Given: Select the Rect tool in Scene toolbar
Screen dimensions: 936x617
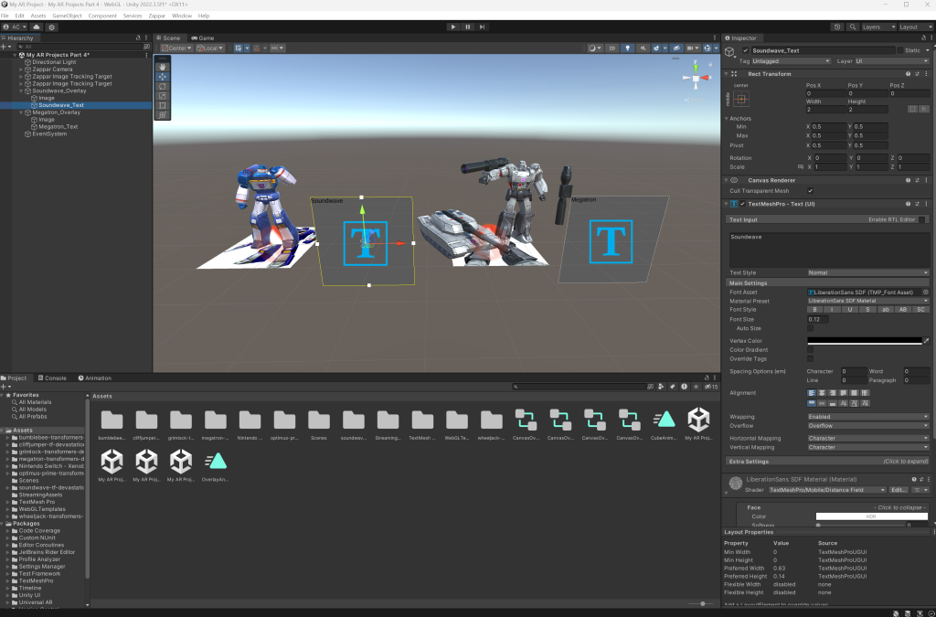Looking at the screenshot, I should pyautogui.click(x=163, y=105).
